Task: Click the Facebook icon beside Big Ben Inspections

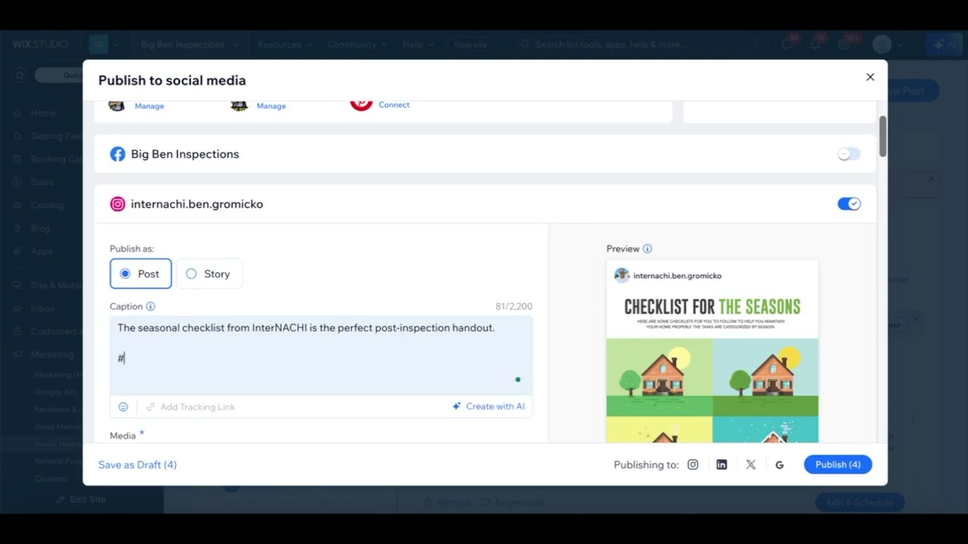Action: point(117,154)
